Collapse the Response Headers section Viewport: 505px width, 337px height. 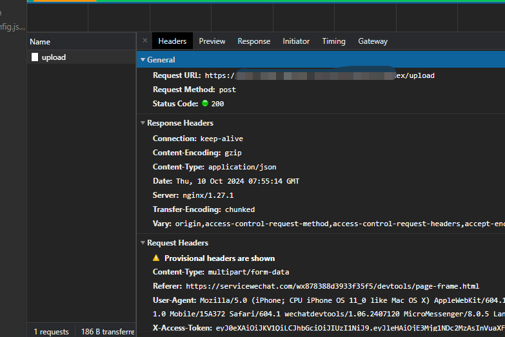pos(143,123)
